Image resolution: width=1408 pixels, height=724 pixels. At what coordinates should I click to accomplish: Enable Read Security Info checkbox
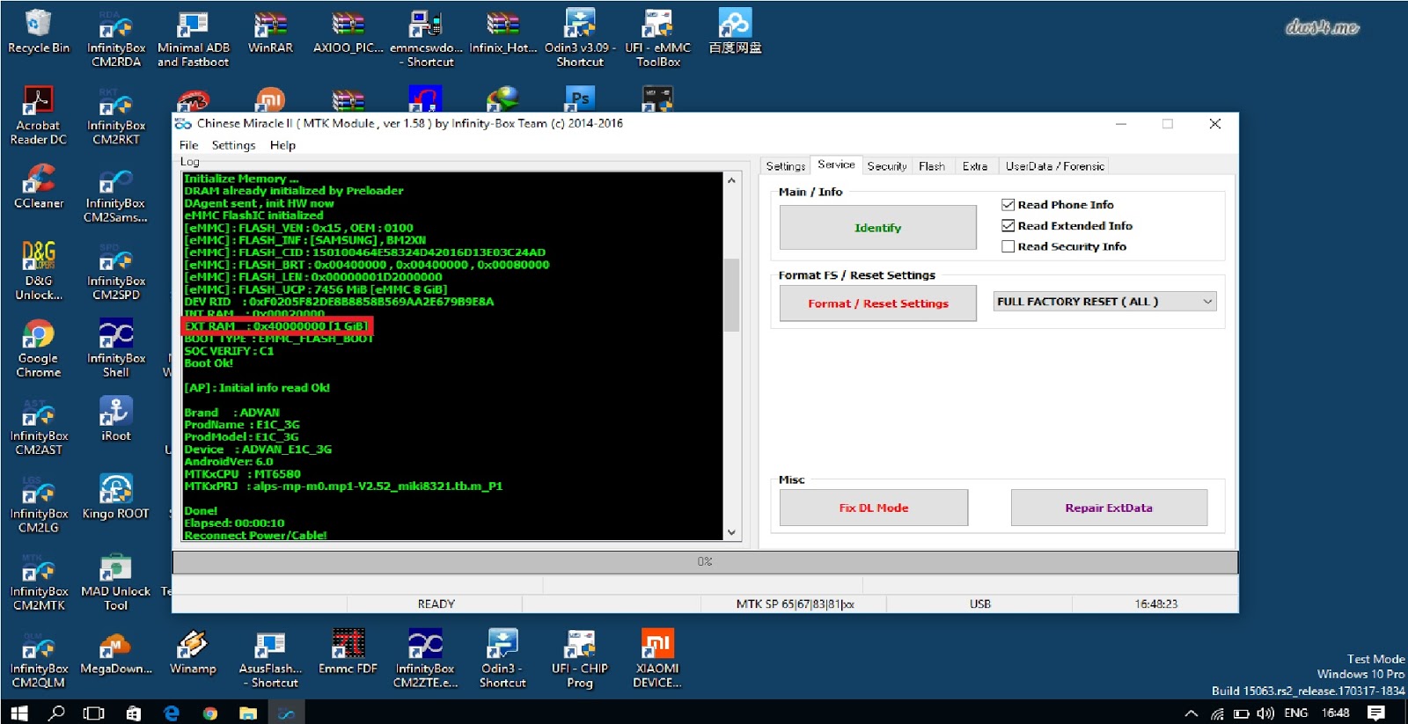tap(1008, 247)
